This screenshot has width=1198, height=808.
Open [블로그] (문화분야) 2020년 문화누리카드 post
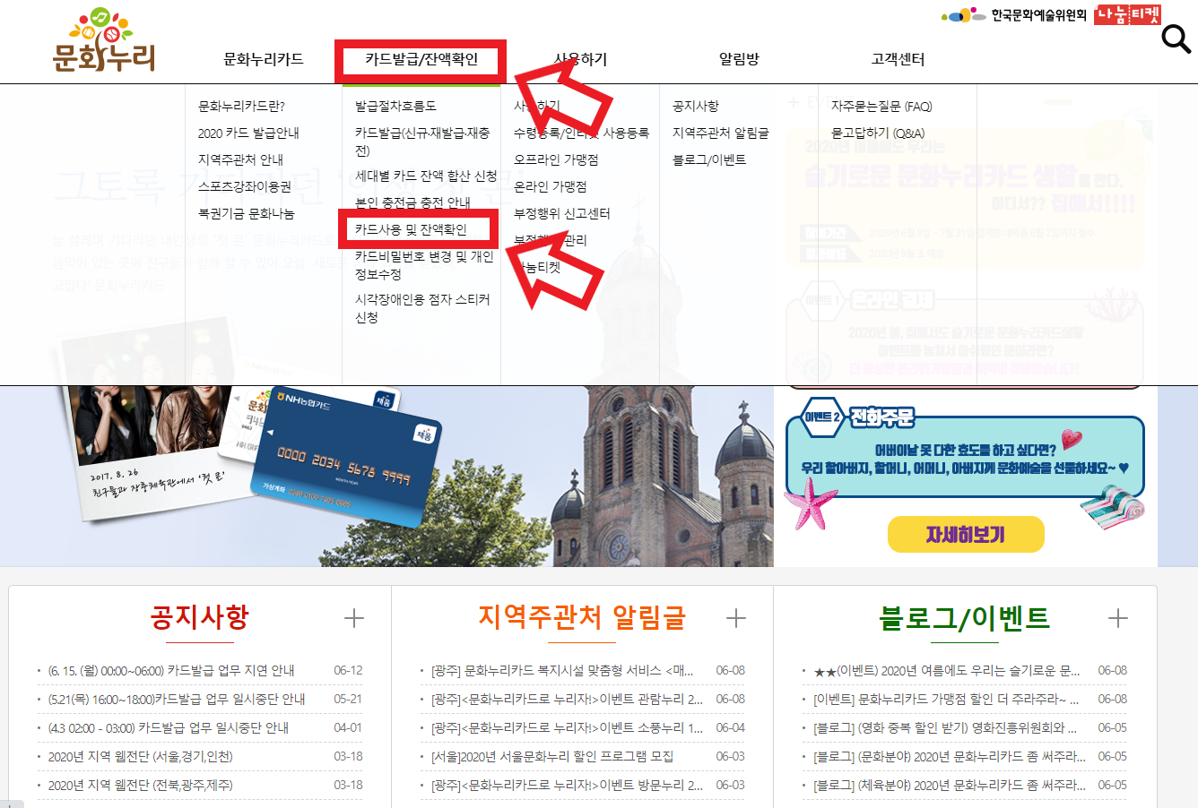point(950,756)
